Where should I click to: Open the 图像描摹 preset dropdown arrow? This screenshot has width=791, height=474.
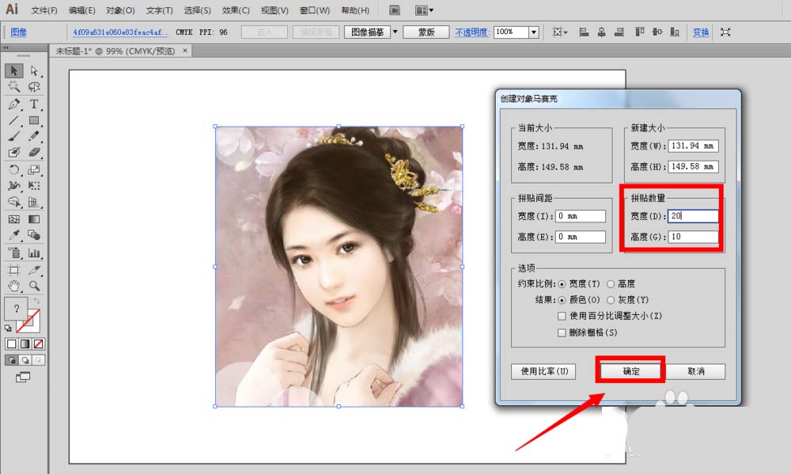pos(395,32)
